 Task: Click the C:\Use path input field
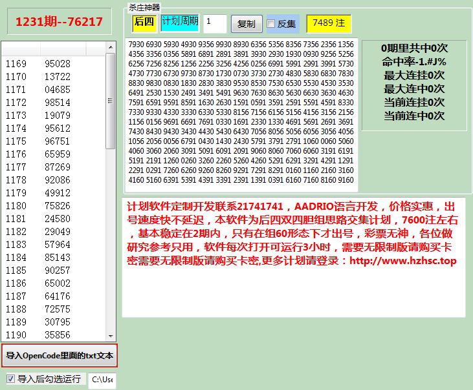tap(102, 380)
